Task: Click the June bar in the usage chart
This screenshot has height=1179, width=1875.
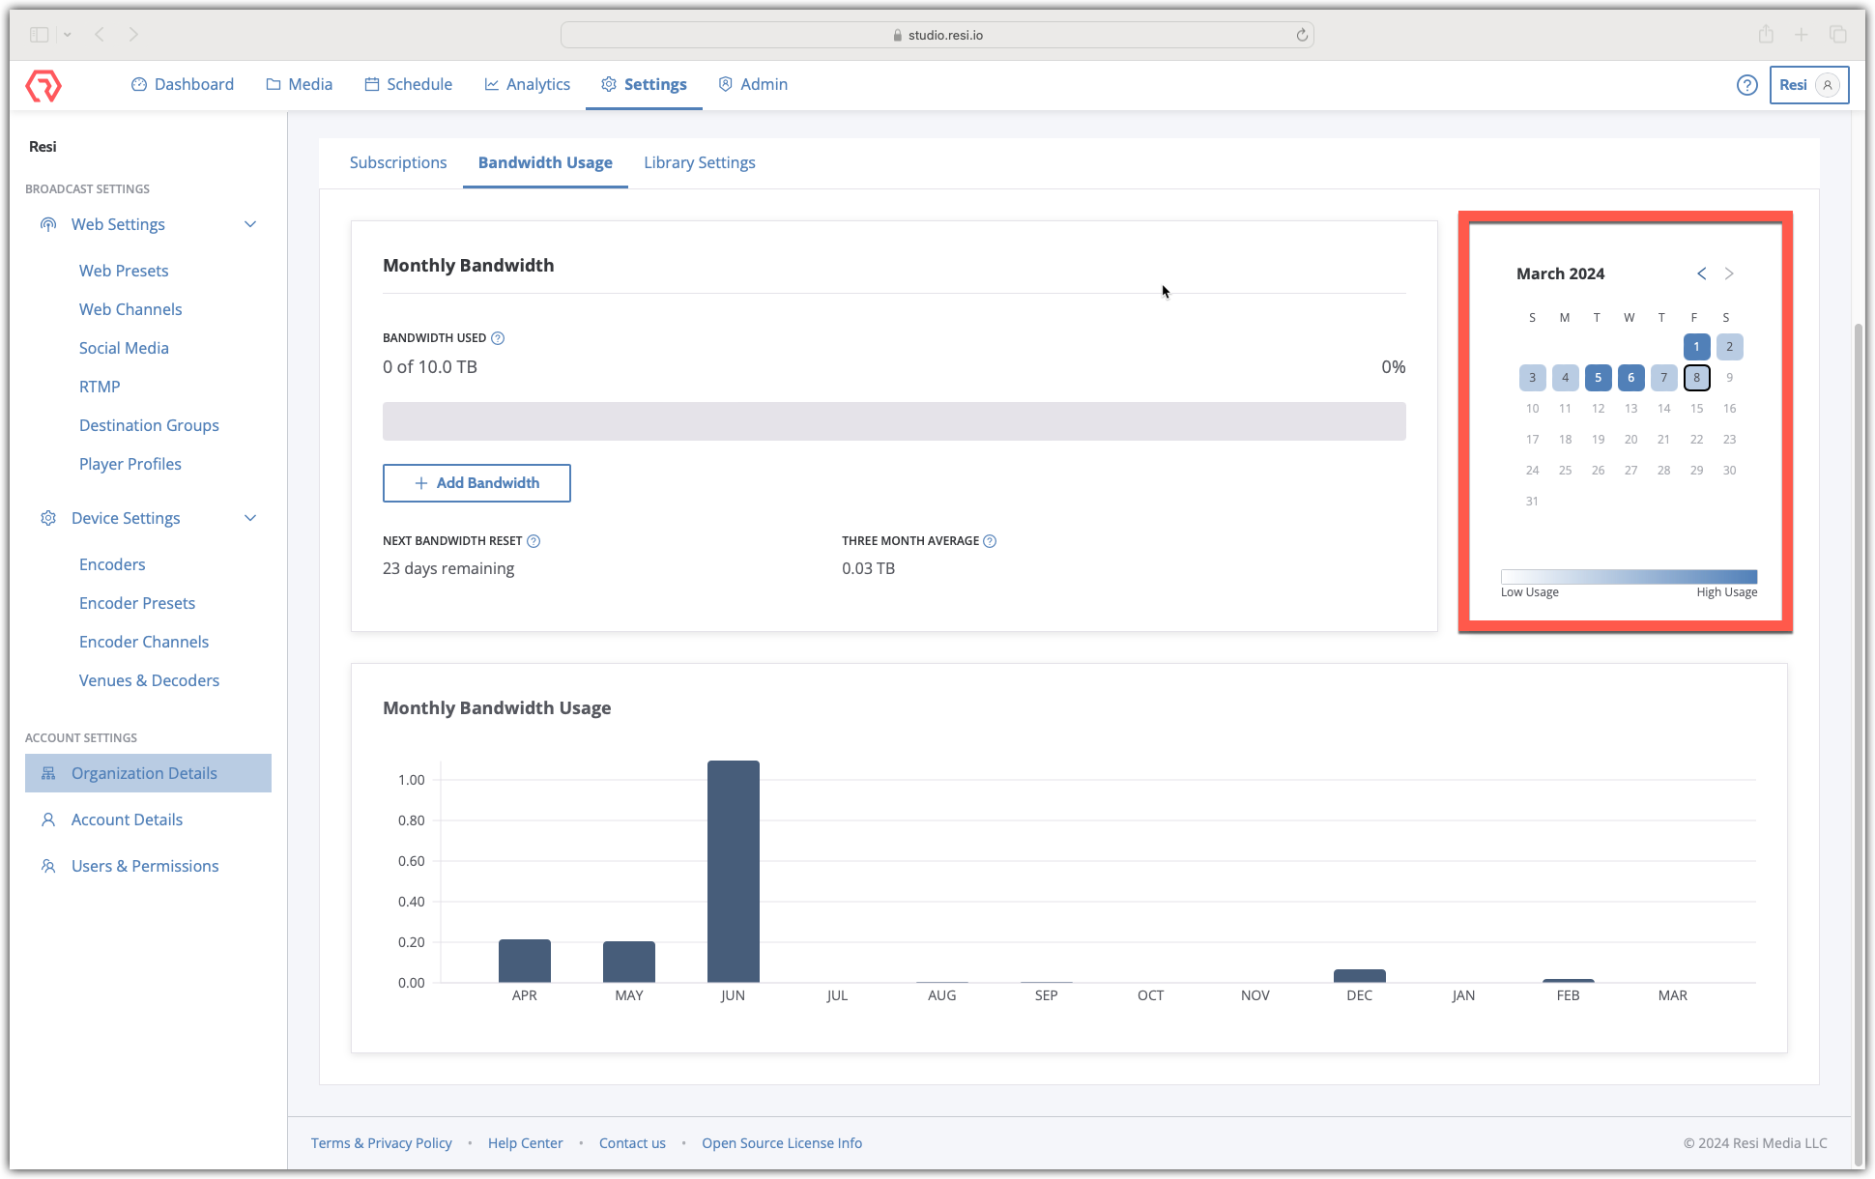Action: click(733, 870)
